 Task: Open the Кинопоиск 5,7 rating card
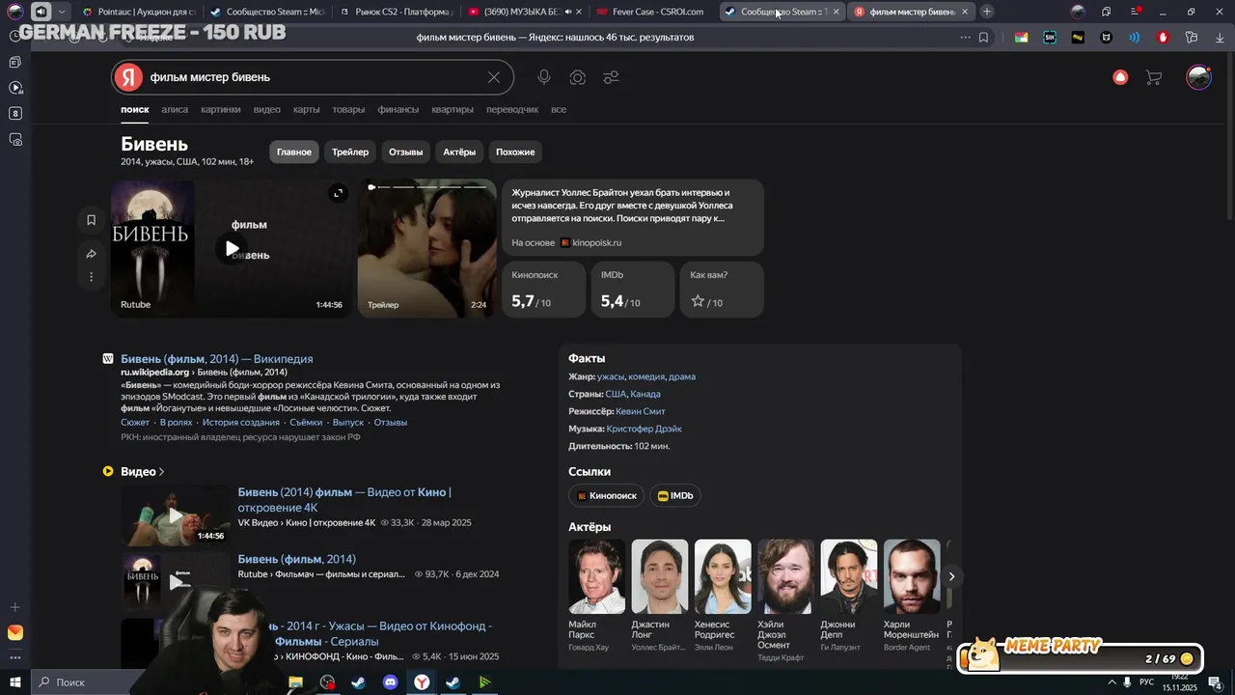(x=543, y=290)
